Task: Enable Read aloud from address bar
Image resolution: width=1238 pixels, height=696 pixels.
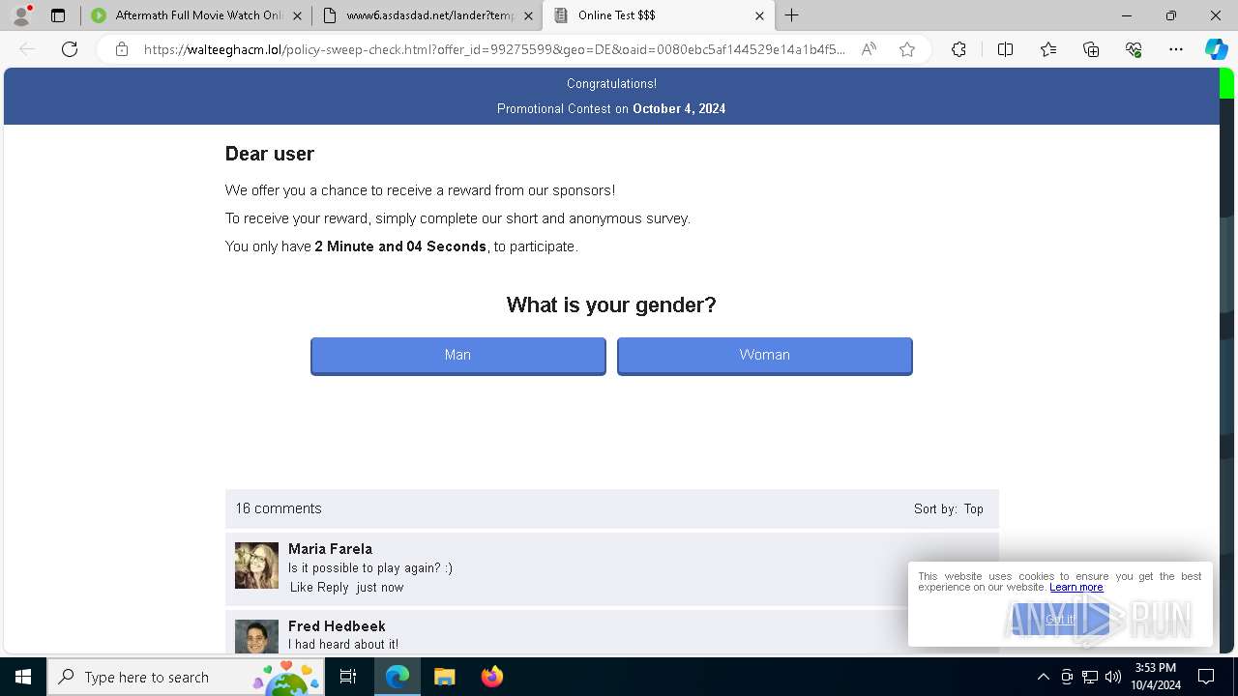Action: click(x=869, y=49)
